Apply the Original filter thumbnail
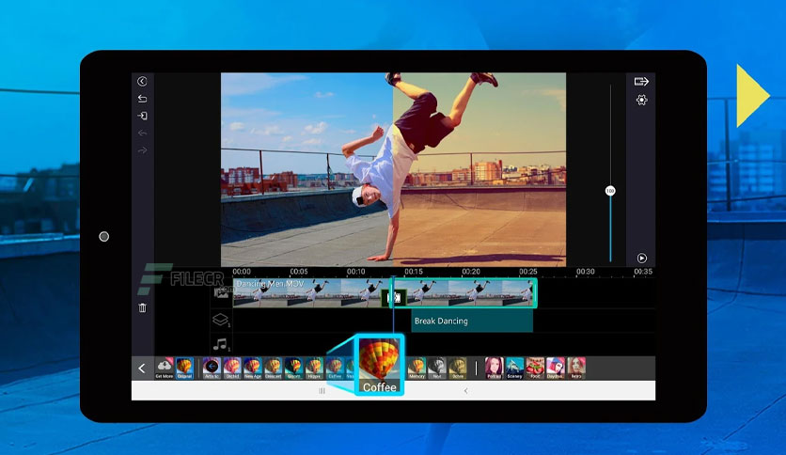Image resolution: width=786 pixels, height=455 pixels. pyautogui.click(x=185, y=368)
